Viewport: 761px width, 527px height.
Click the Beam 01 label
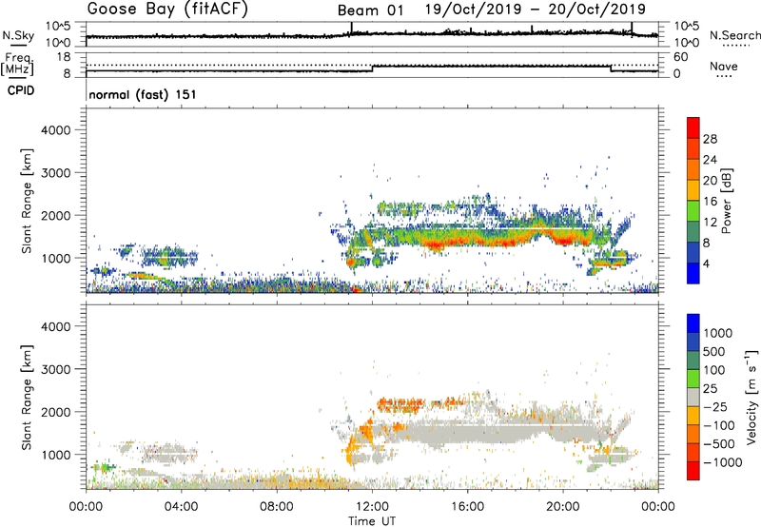pos(370,10)
